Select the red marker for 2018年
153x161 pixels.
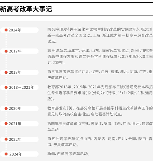point(6,72)
